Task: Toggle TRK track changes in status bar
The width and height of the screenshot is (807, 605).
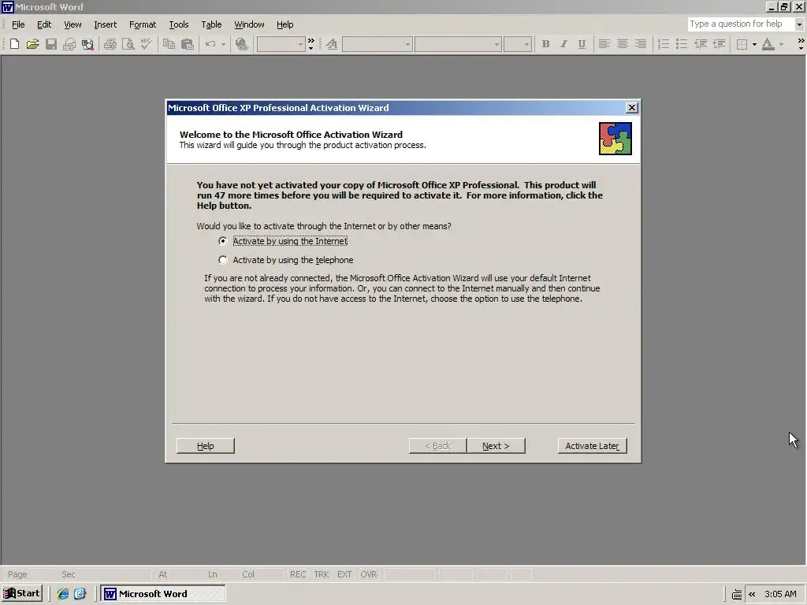Action: [322, 574]
